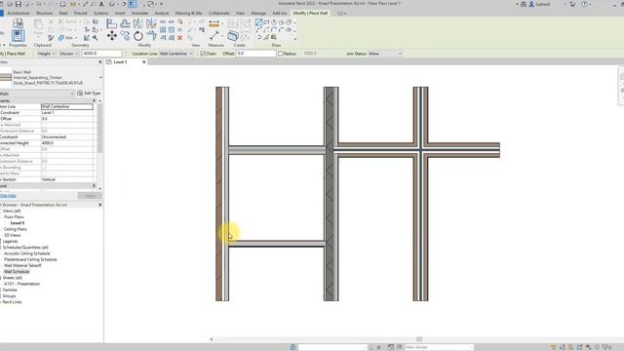Open the Properties palette button in ribbon
This screenshot has width=624, height=351.
point(18,36)
